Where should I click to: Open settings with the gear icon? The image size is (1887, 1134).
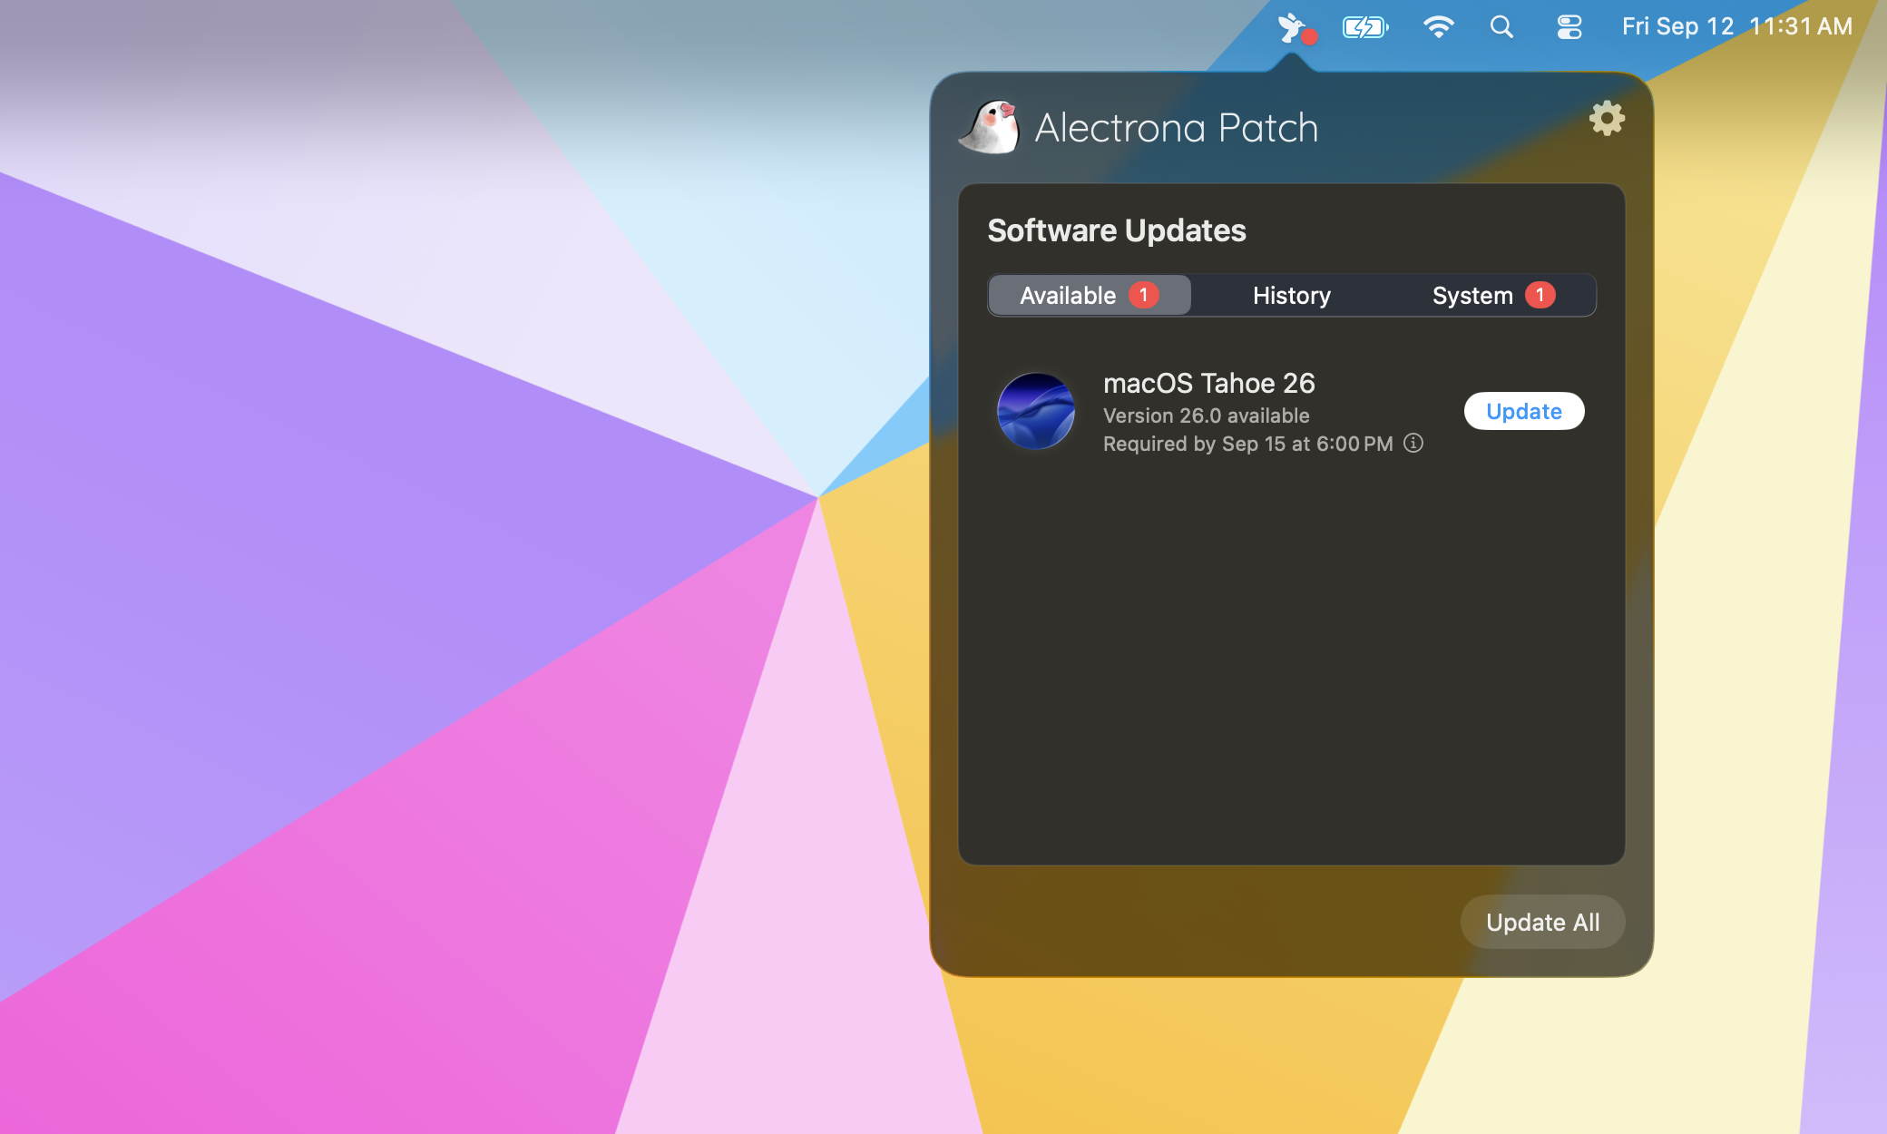[x=1607, y=119]
